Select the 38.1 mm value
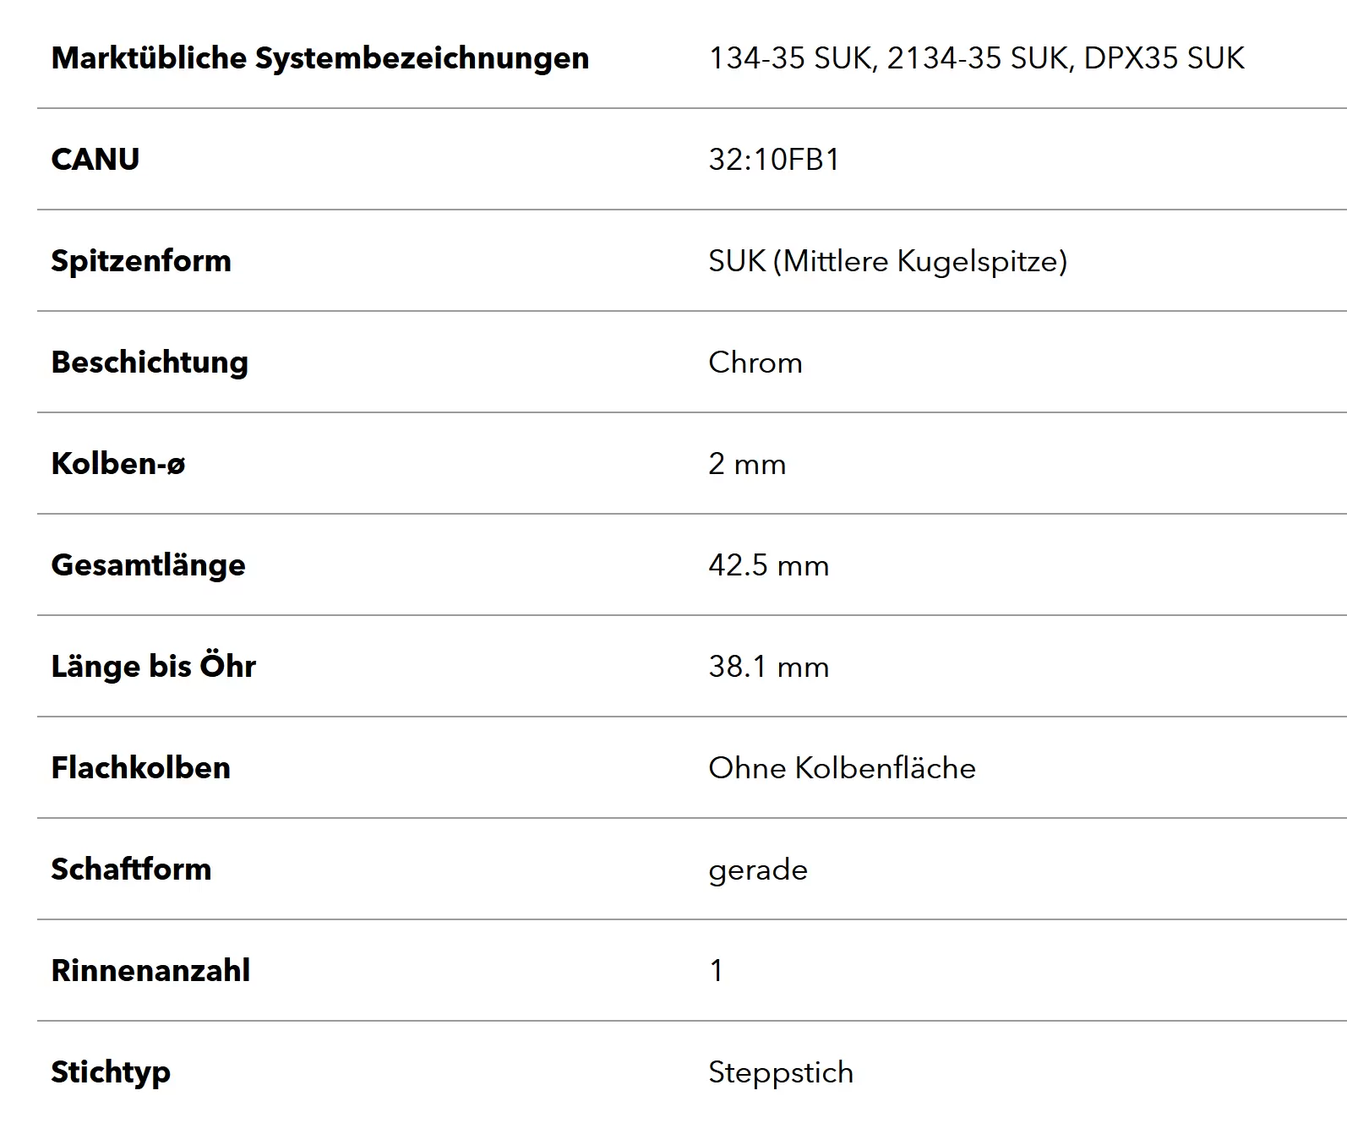This screenshot has height=1145, width=1347. (769, 667)
